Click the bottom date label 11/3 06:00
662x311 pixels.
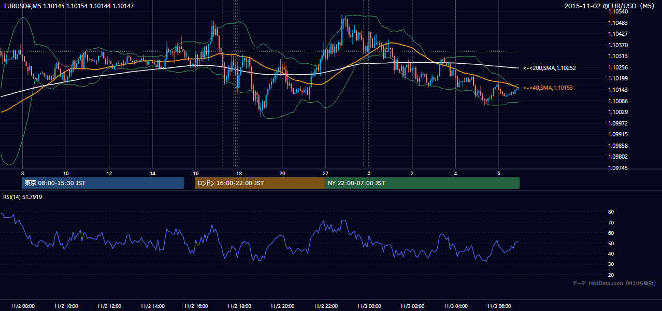point(498,306)
